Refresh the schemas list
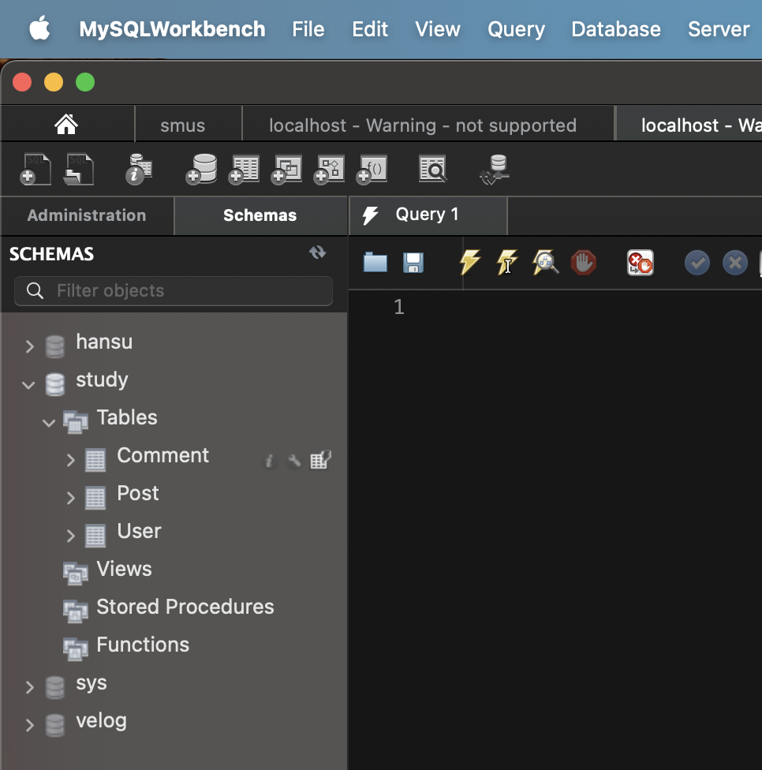The width and height of the screenshot is (762, 770). coord(318,252)
